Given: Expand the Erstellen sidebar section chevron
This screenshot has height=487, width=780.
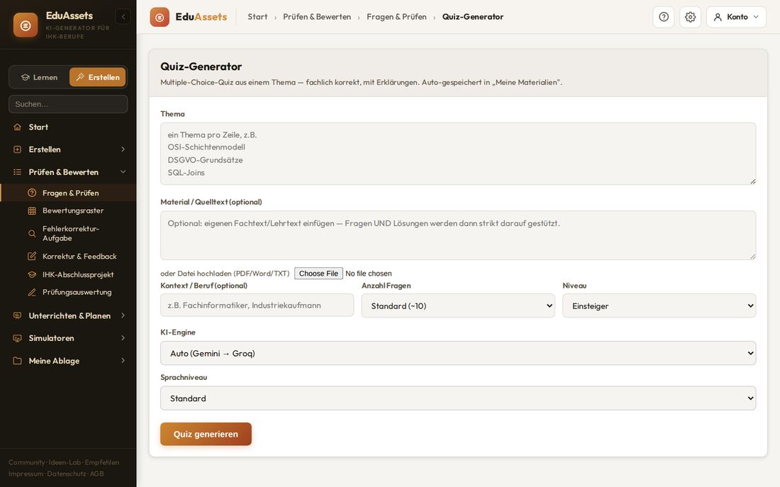Looking at the screenshot, I should point(123,150).
